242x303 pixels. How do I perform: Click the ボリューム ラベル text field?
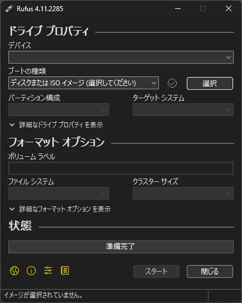(x=121, y=169)
